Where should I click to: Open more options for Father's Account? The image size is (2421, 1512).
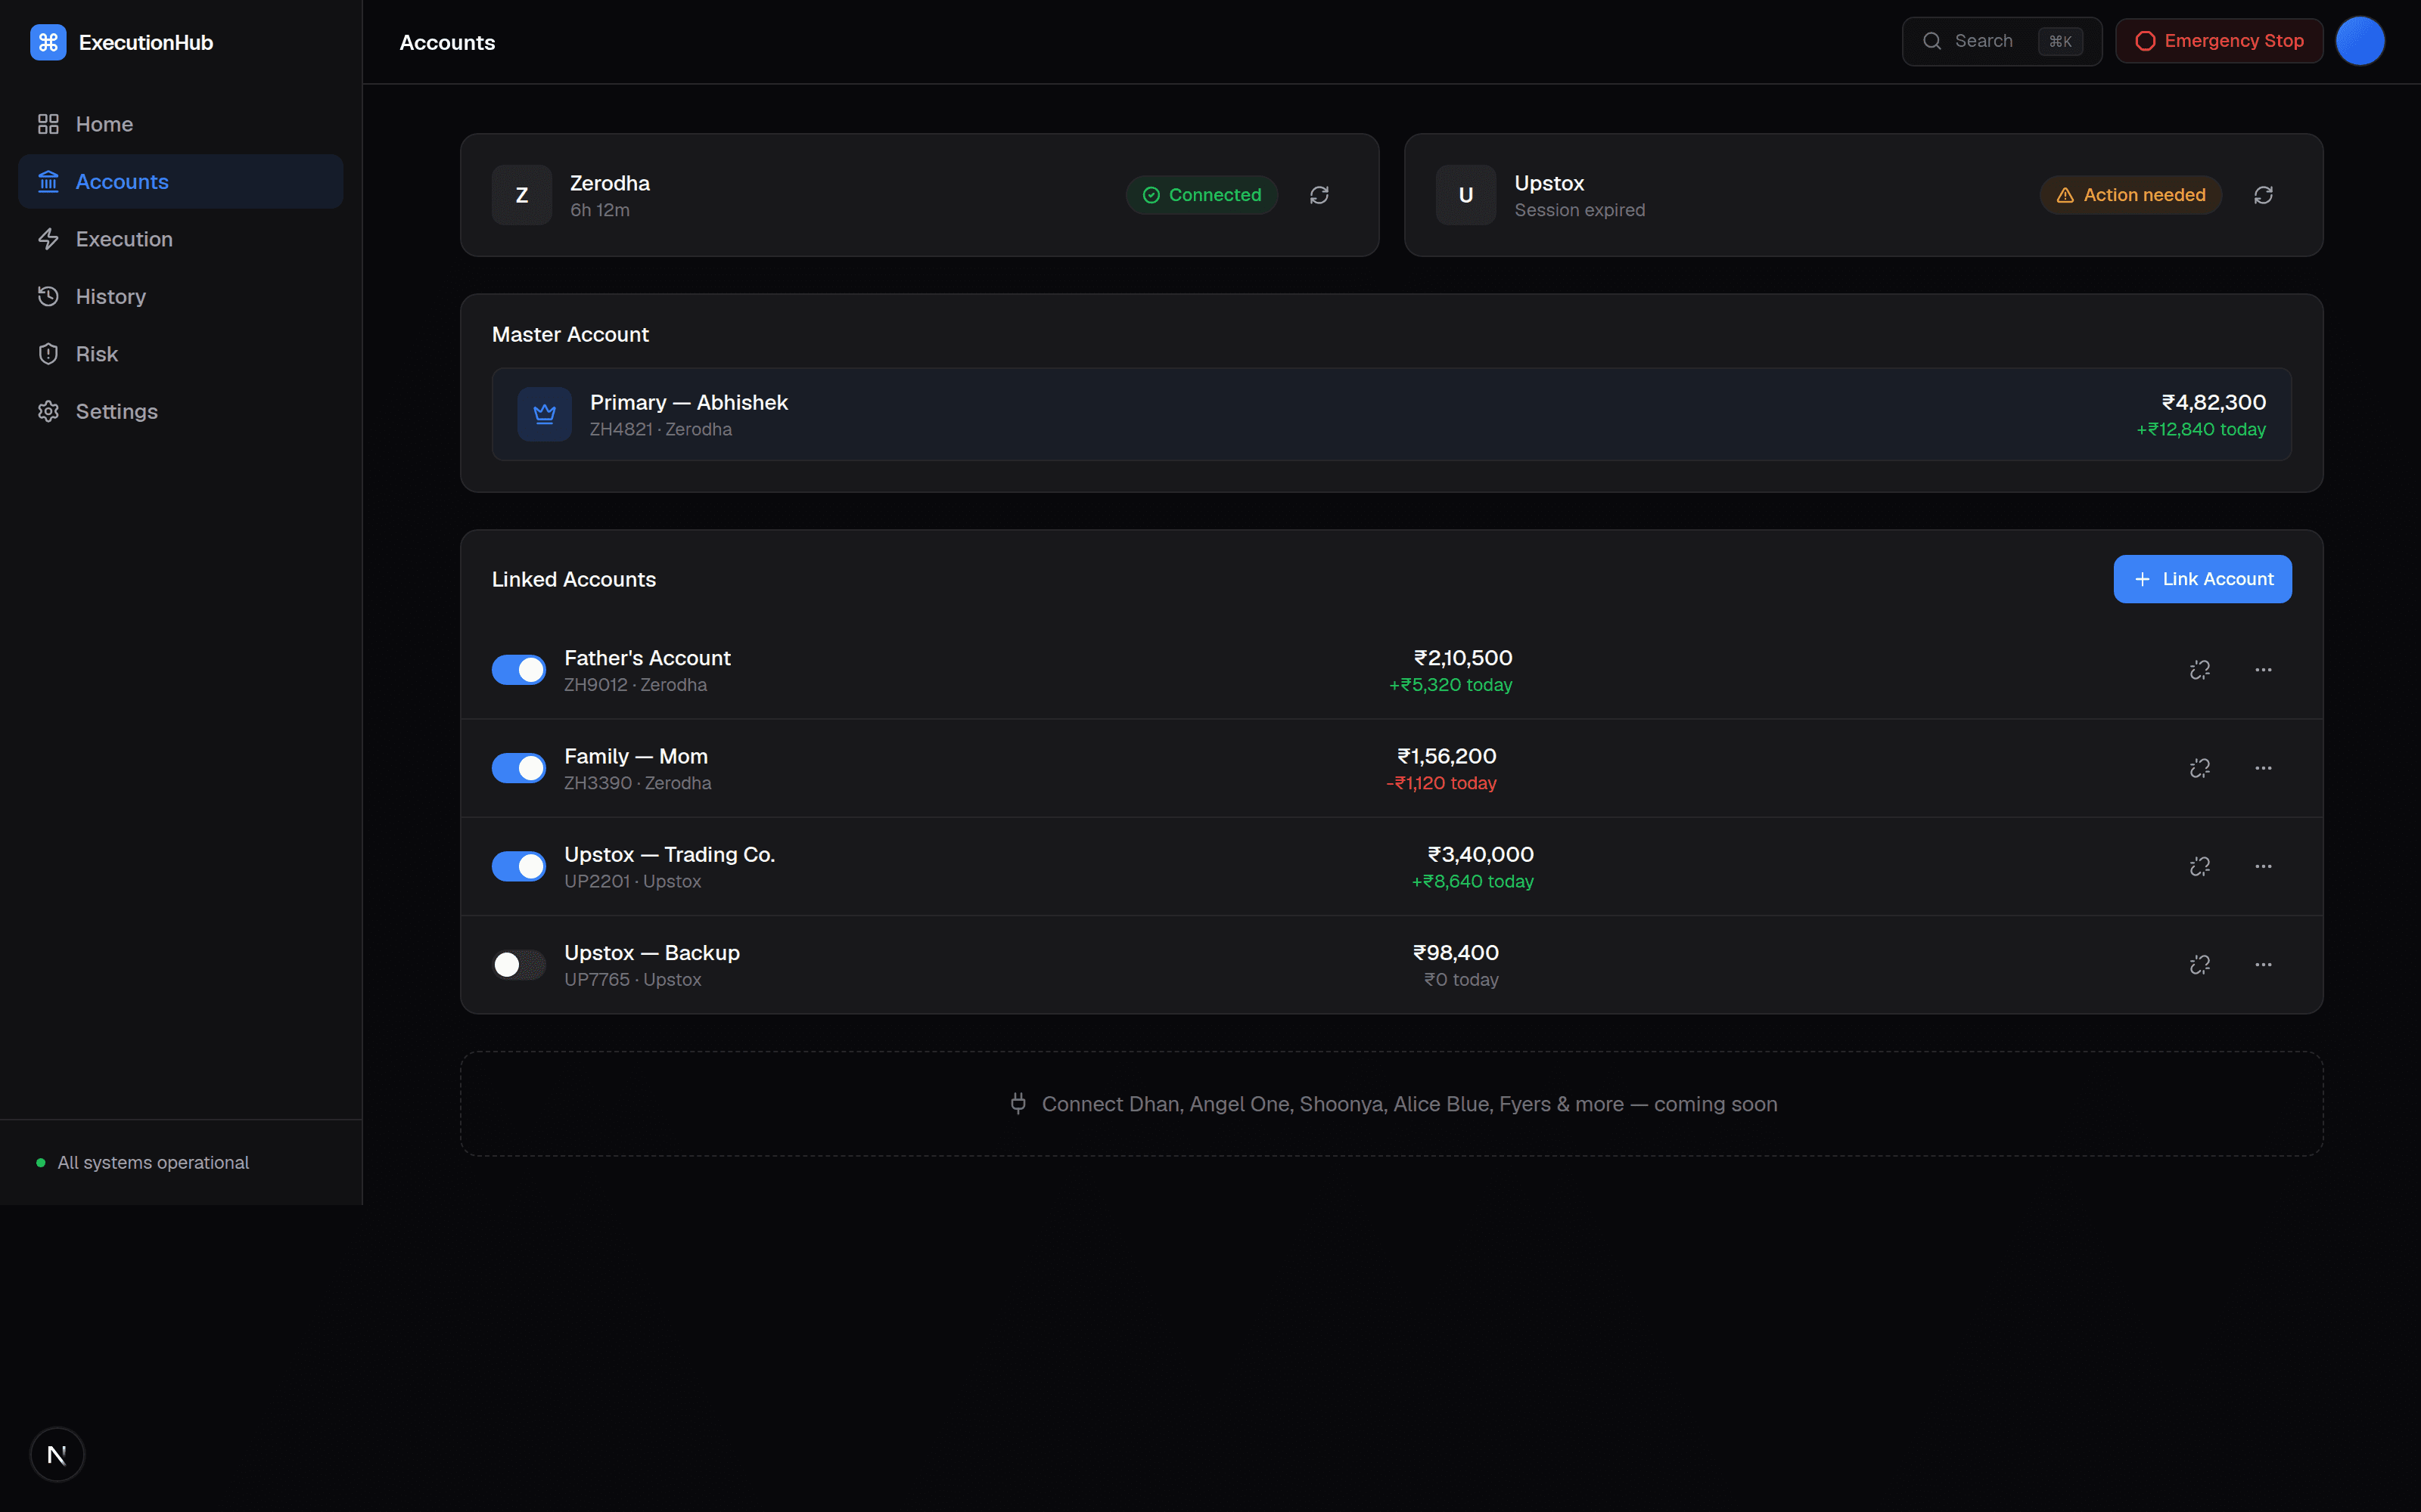pos(2263,670)
